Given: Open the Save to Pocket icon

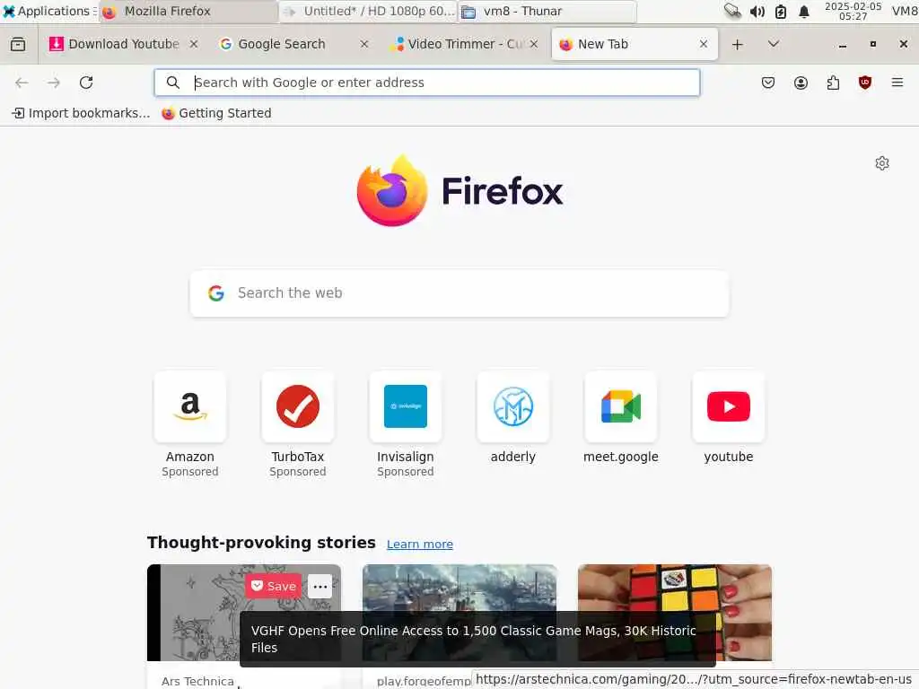Looking at the screenshot, I should (768, 83).
